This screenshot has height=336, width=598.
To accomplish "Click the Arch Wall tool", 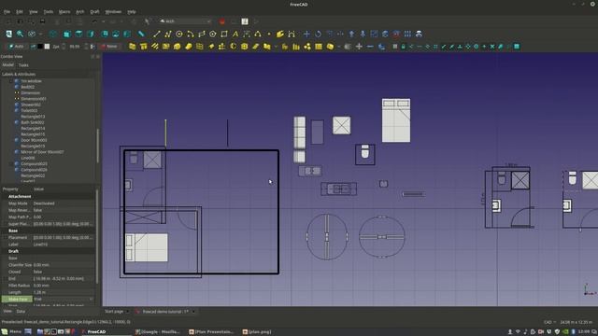I will pos(133,47).
